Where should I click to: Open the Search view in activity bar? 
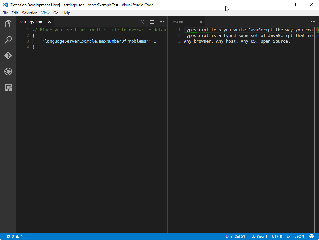(8, 40)
